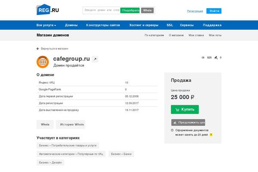Click the domain search input field
The image size is (258, 172).
pos(101,10)
